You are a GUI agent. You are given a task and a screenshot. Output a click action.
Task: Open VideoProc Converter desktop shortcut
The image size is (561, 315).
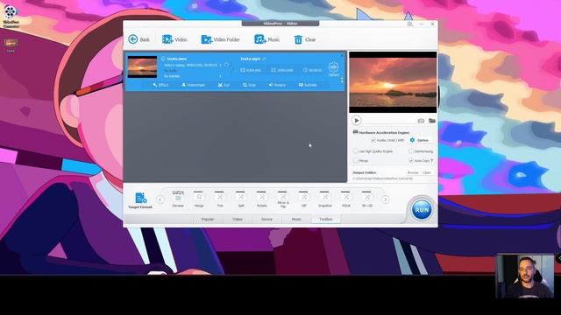point(11,17)
